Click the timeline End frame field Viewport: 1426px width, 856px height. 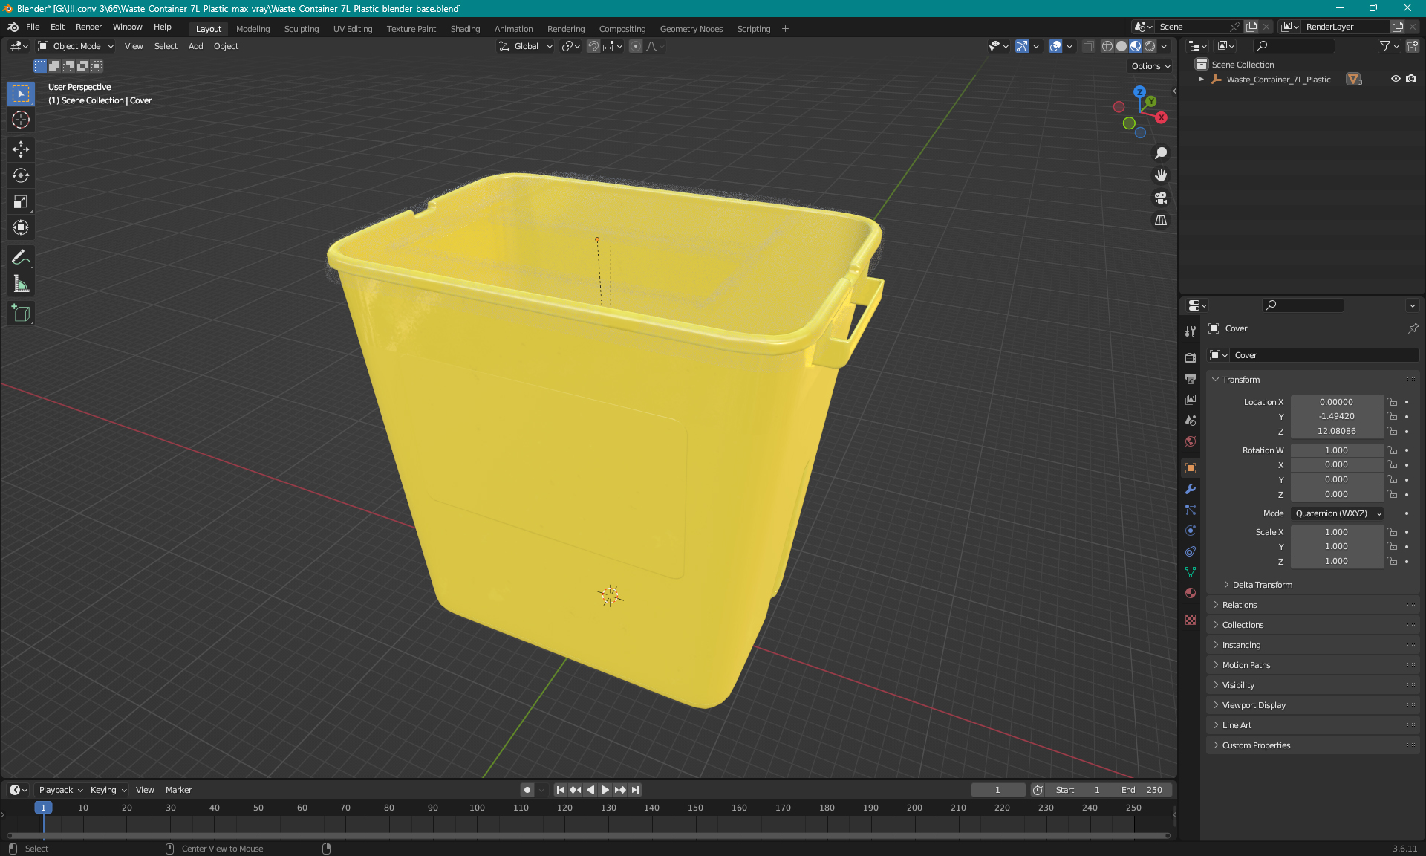[1142, 790]
